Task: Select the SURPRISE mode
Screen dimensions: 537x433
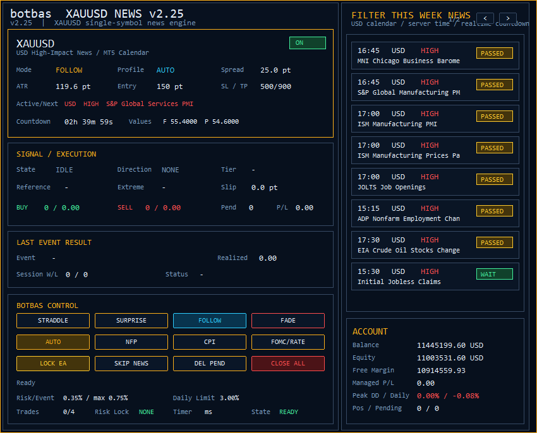Action: click(x=131, y=321)
